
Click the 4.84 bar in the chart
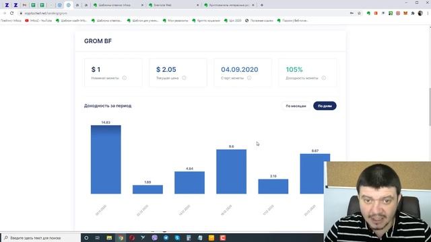click(189, 182)
